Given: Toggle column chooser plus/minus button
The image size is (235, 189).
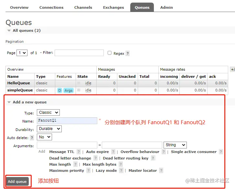Looking at the screenshot, I should pos(233,69).
